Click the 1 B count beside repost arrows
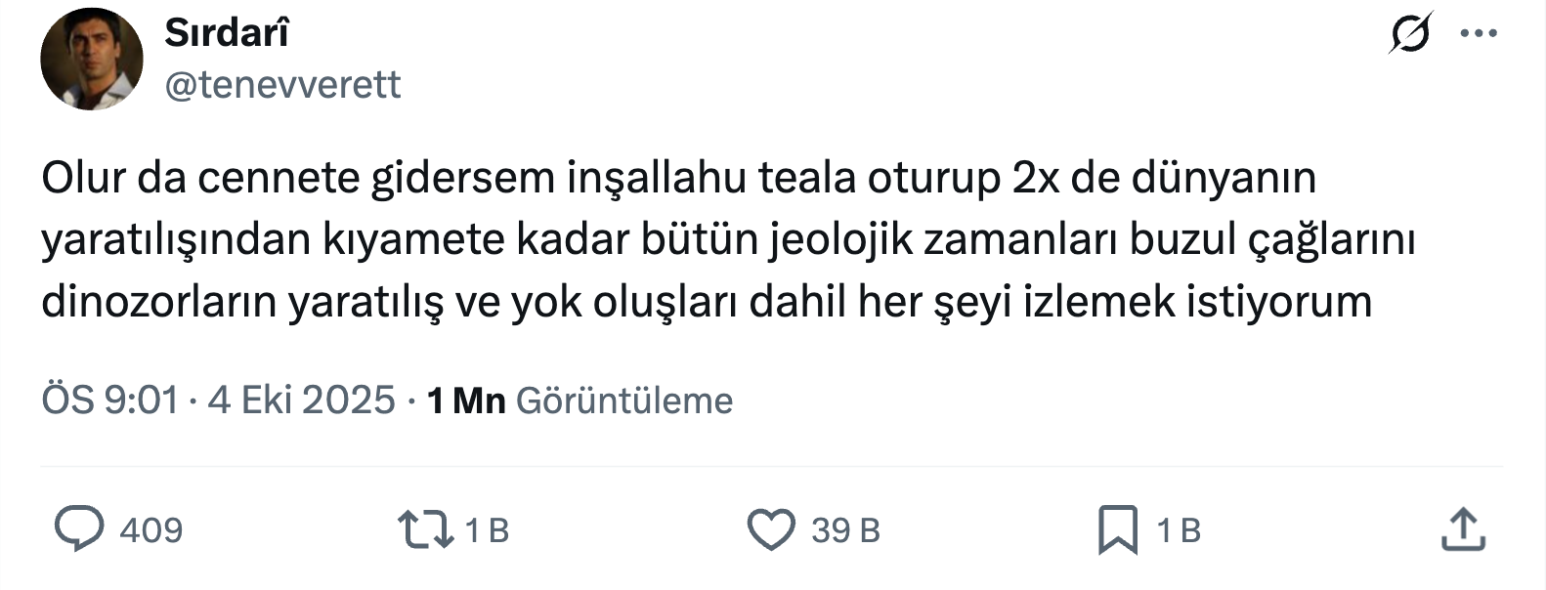The width and height of the screenshot is (1546, 590). pyautogui.click(x=487, y=530)
